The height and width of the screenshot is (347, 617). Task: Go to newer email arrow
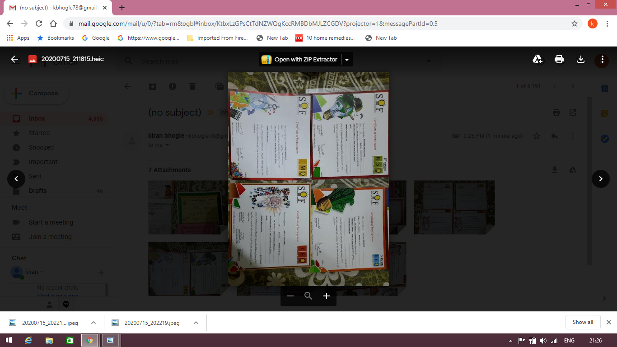[555, 86]
